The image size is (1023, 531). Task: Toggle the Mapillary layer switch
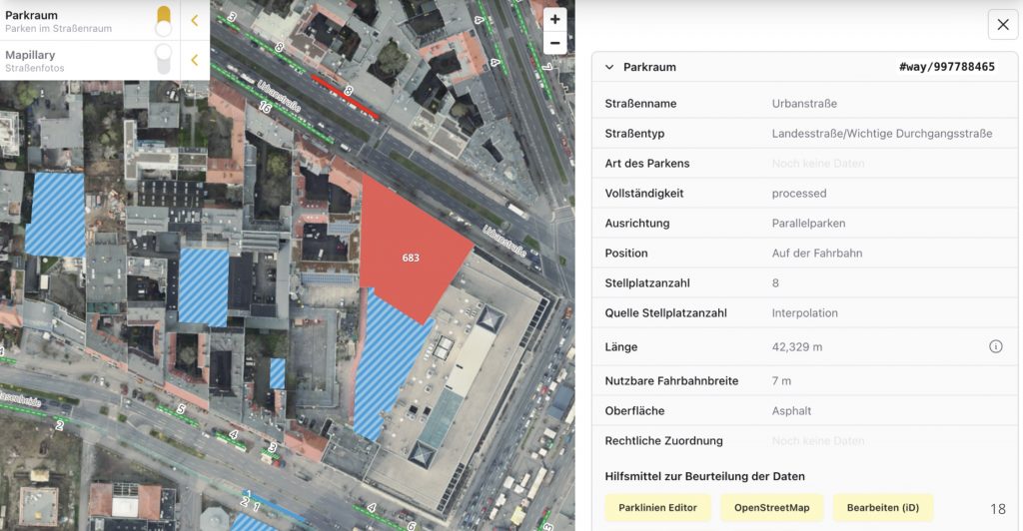point(164,60)
